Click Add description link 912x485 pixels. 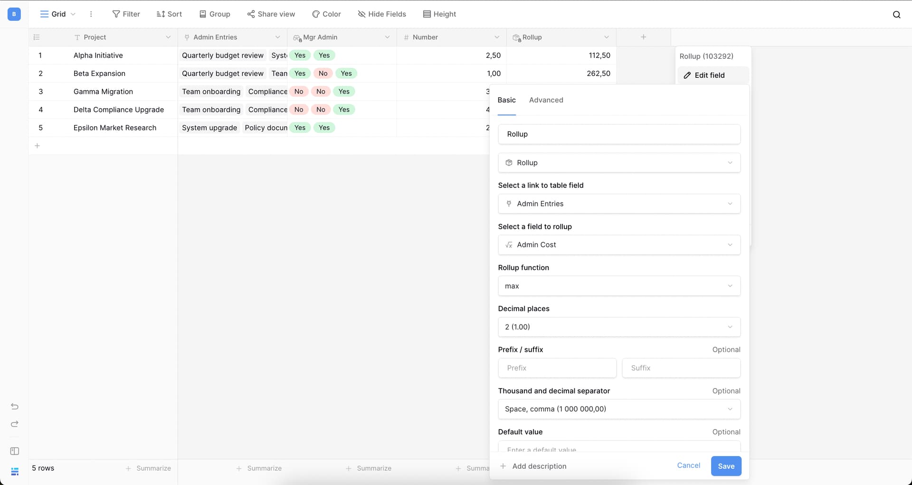[539, 466]
